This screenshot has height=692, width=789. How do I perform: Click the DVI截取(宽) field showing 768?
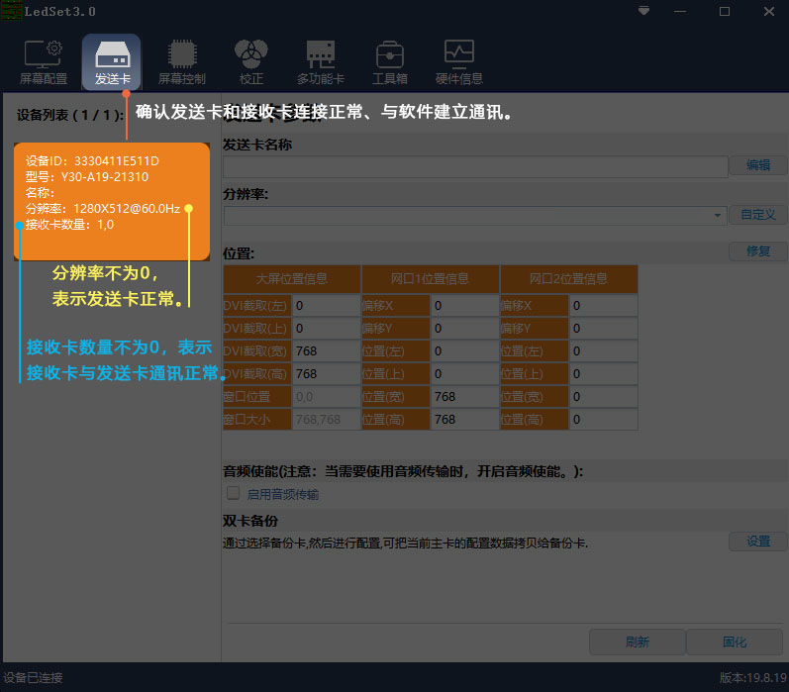point(326,350)
